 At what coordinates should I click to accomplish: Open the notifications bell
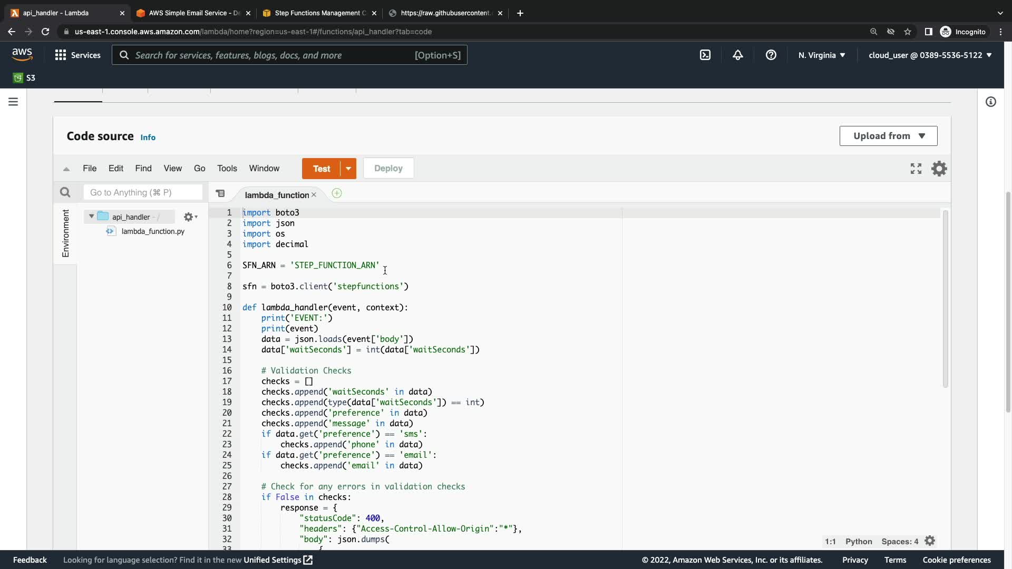(x=738, y=55)
